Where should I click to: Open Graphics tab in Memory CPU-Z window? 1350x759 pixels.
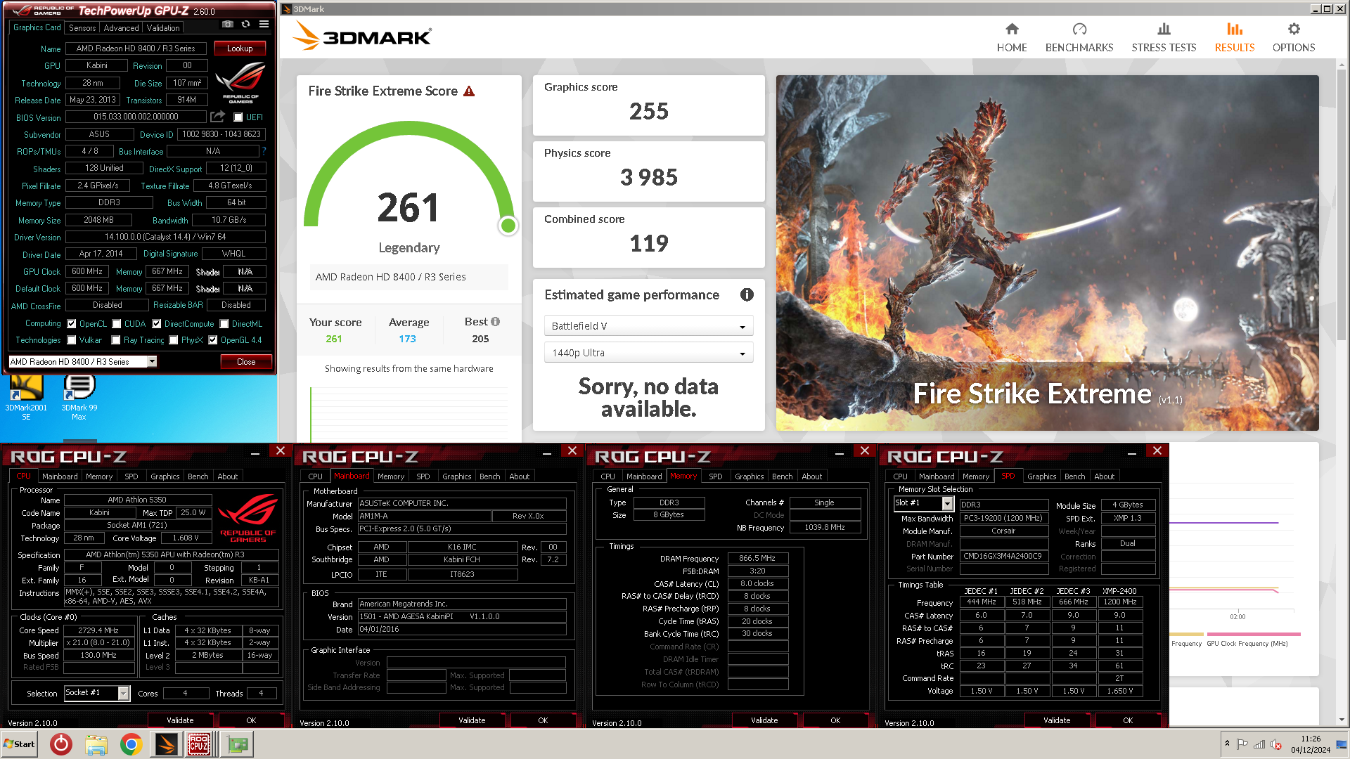tap(750, 476)
